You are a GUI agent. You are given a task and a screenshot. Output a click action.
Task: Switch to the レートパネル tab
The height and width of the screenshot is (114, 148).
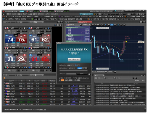(x=36, y=22)
